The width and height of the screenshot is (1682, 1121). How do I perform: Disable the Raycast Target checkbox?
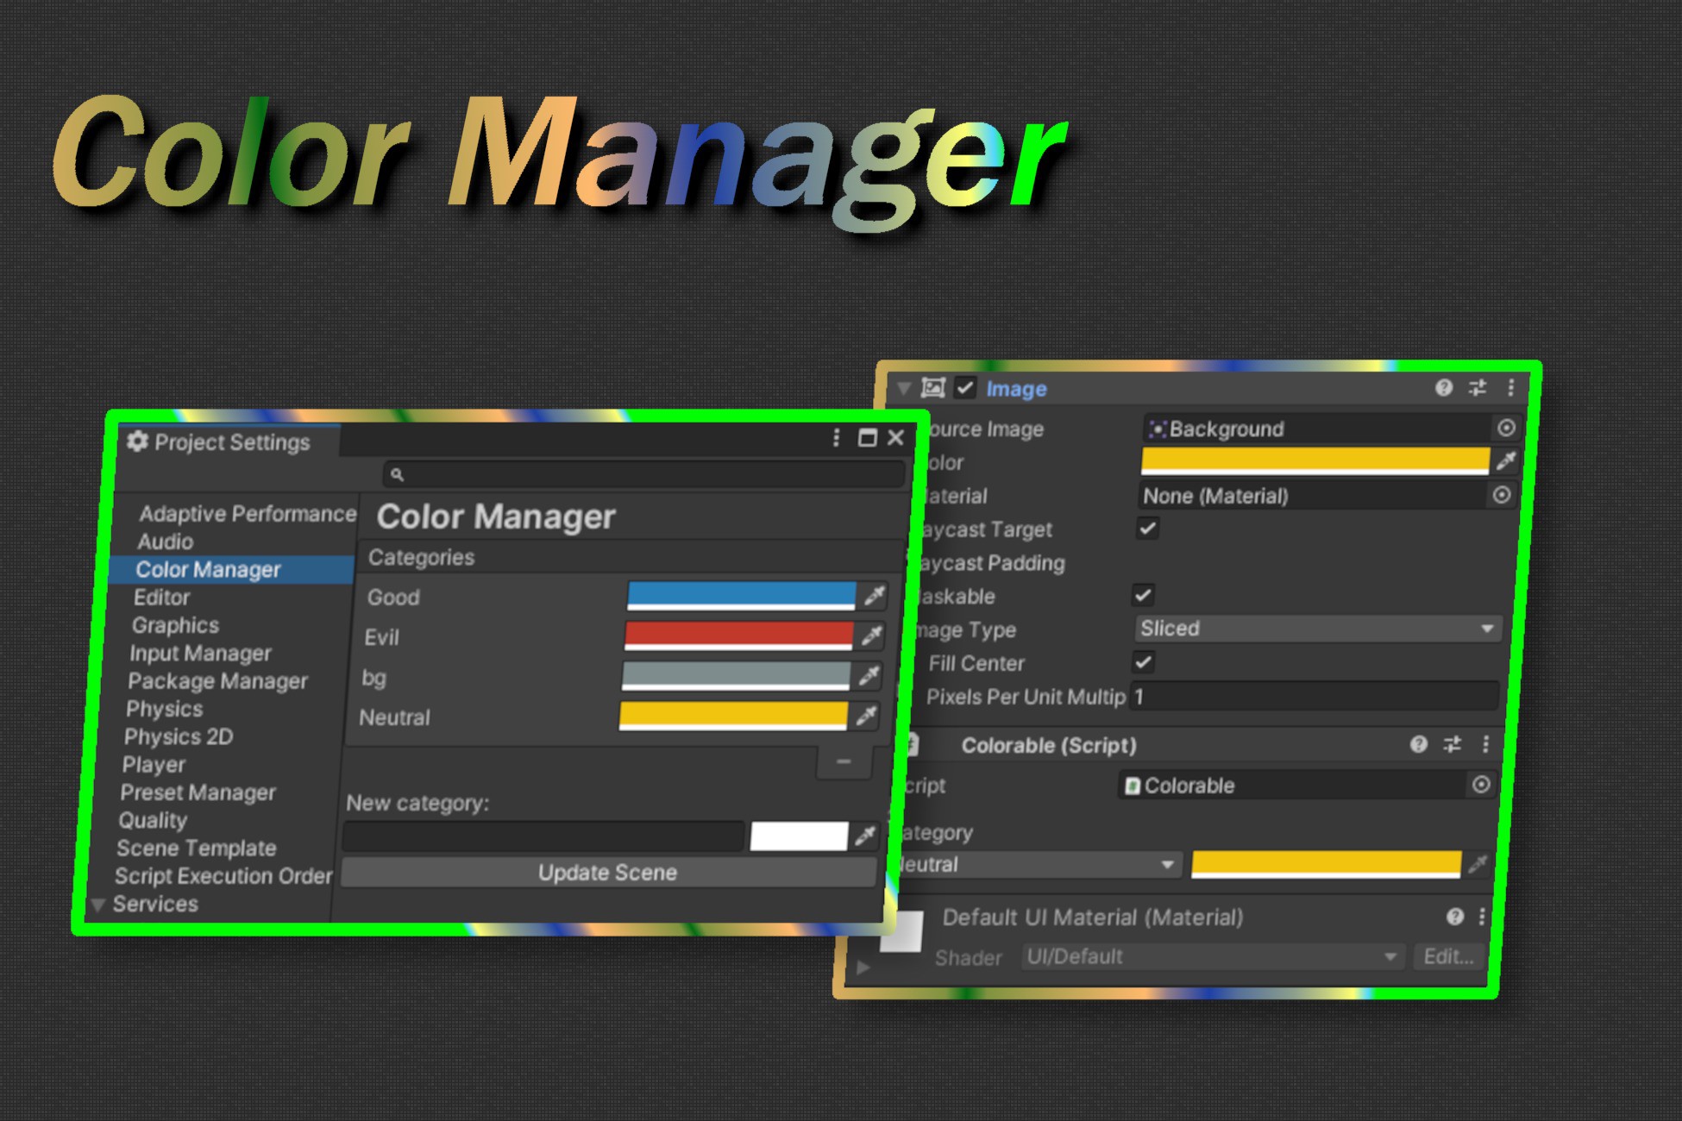pyautogui.click(x=1146, y=529)
